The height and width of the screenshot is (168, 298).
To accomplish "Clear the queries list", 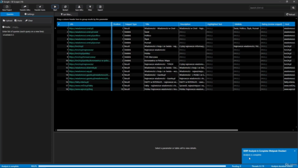I will (29, 21).
